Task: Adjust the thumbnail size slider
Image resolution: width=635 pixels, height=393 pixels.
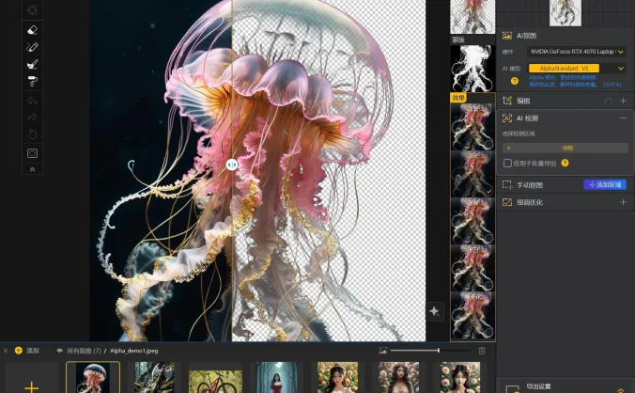Action: [430, 351]
